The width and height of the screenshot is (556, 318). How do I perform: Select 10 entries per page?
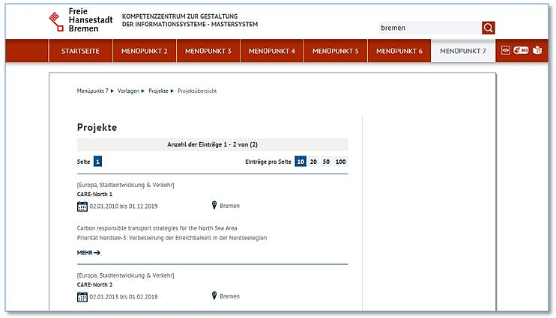[300, 162]
